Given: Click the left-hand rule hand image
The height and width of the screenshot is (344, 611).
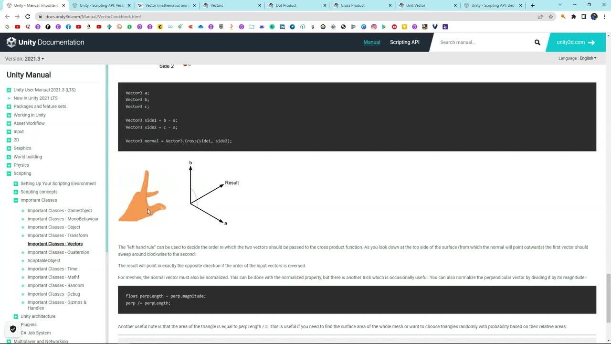Looking at the screenshot, I should pos(142,195).
